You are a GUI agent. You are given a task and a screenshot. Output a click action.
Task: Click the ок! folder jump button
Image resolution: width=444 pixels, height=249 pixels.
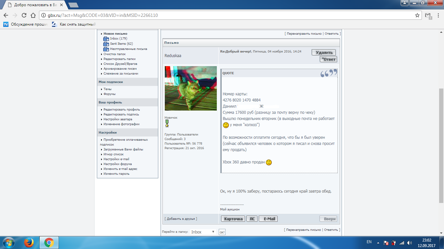(222, 232)
